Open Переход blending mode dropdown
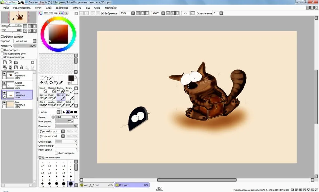Image resolution: width=319 pixels, height=192 pixels. pos(25,41)
